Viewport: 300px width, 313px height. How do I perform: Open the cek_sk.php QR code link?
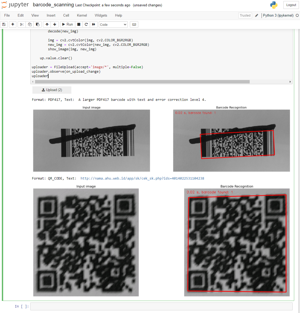click(142, 178)
